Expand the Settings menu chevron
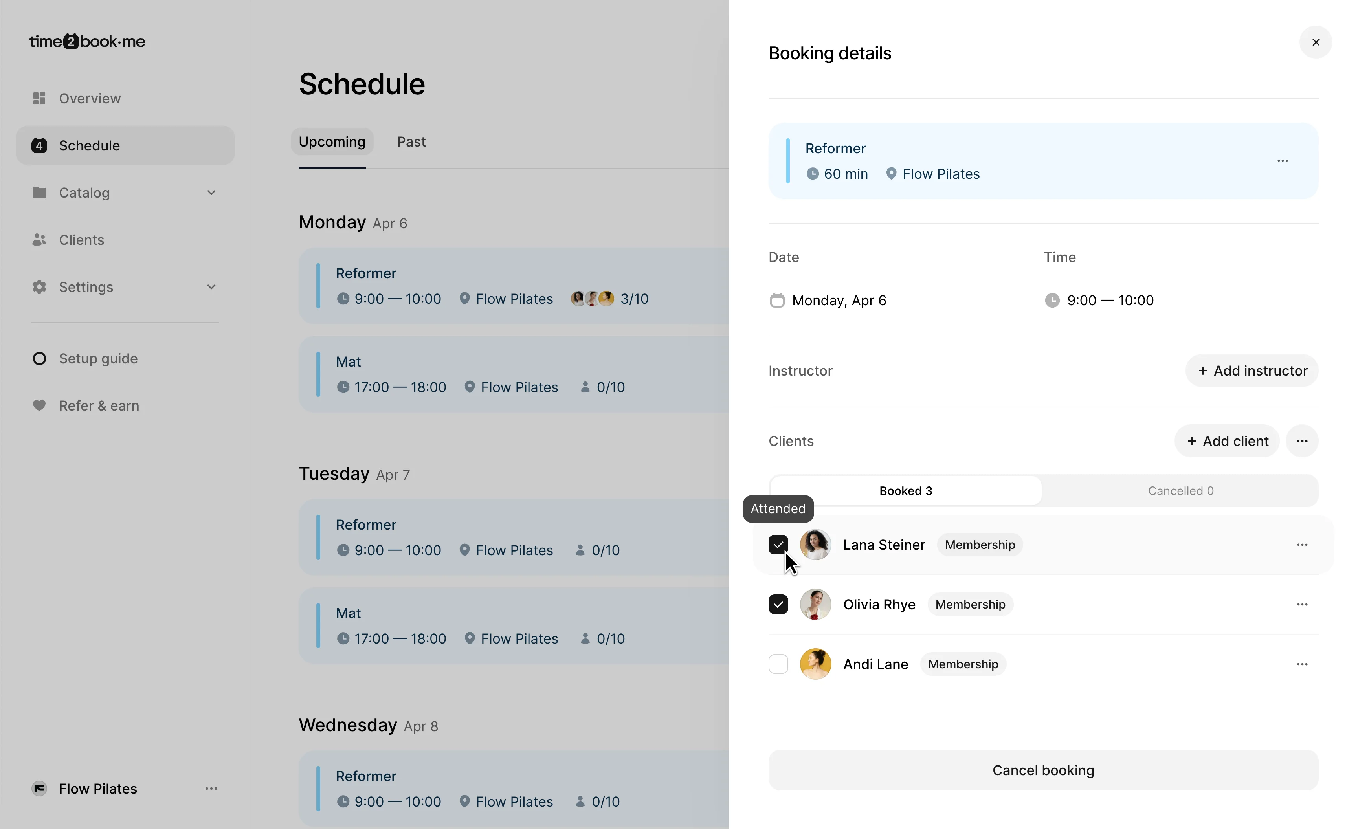 click(x=211, y=287)
